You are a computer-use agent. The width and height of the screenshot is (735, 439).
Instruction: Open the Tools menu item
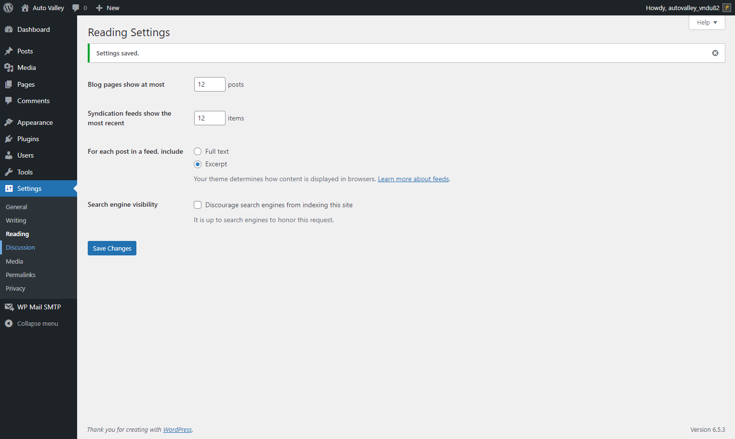(x=39, y=172)
